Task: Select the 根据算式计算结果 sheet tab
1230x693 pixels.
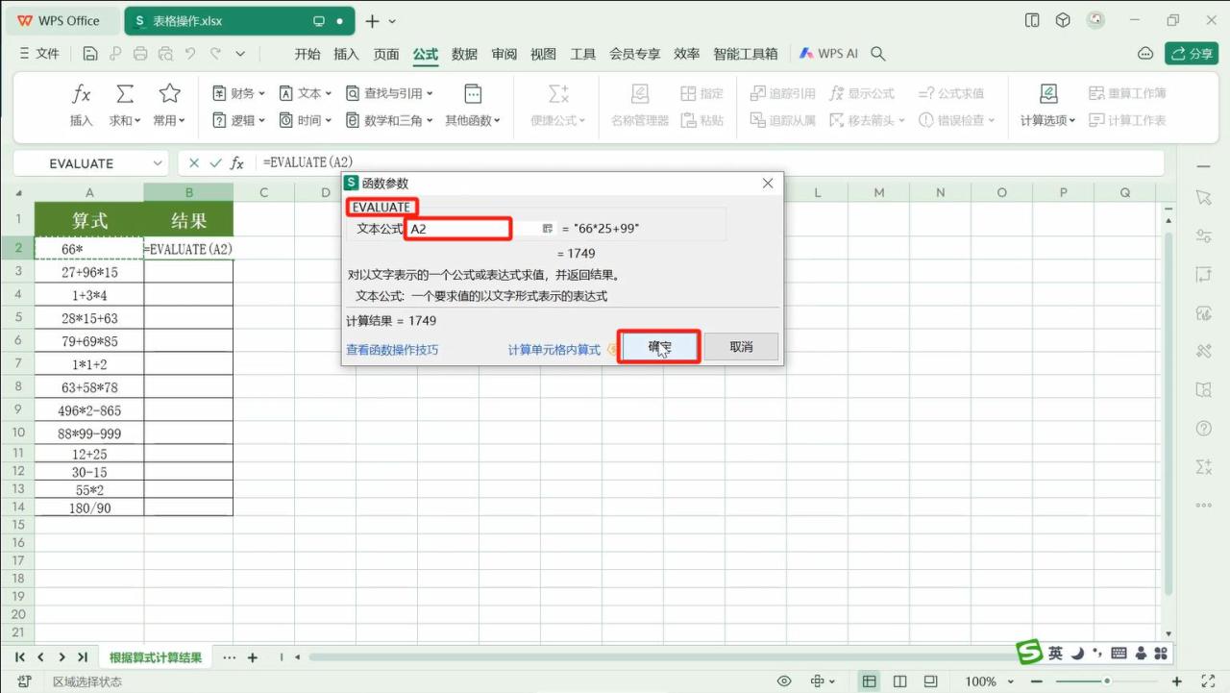Action: click(156, 657)
